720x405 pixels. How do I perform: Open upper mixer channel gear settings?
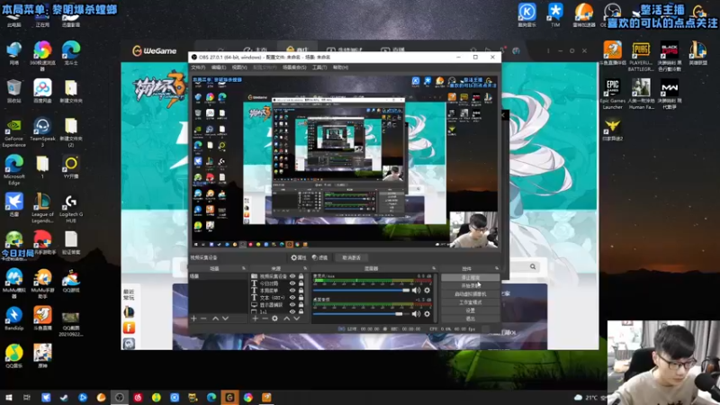[427, 290]
